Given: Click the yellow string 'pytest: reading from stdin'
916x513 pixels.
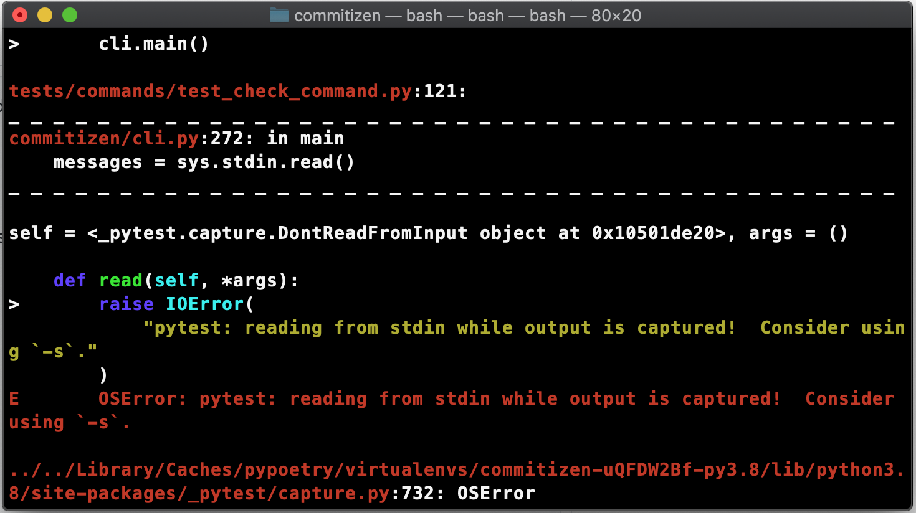Looking at the screenshot, I should pyautogui.click(x=300, y=328).
